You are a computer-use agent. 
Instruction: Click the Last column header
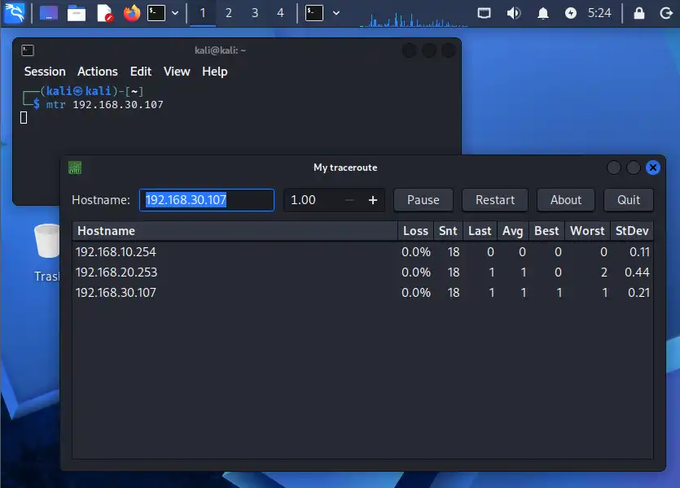[480, 231]
